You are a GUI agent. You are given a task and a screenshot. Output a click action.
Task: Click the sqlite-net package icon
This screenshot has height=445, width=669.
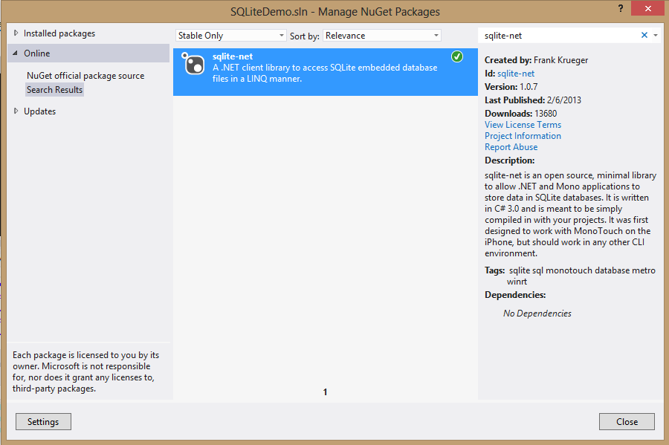pyautogui.click(x=193, y=63)
